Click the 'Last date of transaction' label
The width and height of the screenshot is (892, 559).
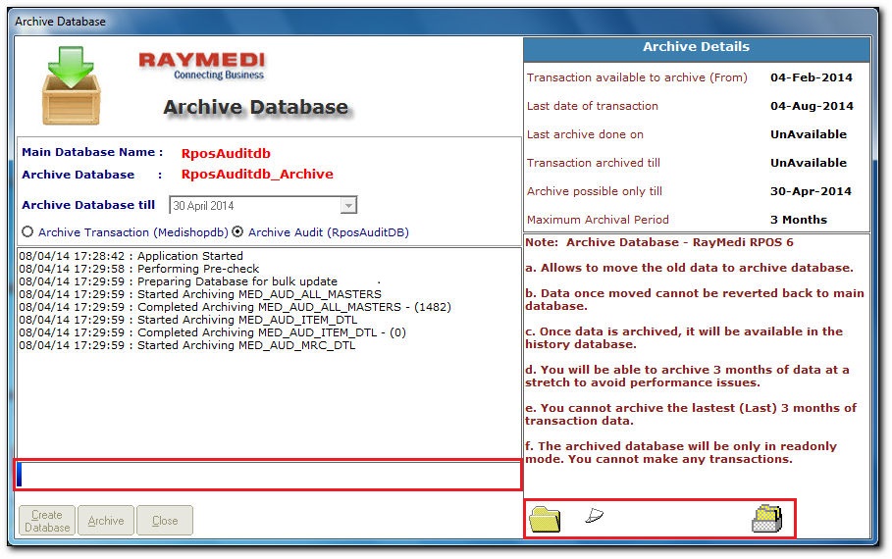[x=592, y=106]
